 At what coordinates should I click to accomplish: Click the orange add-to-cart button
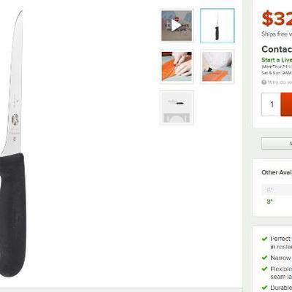[286, 104]
